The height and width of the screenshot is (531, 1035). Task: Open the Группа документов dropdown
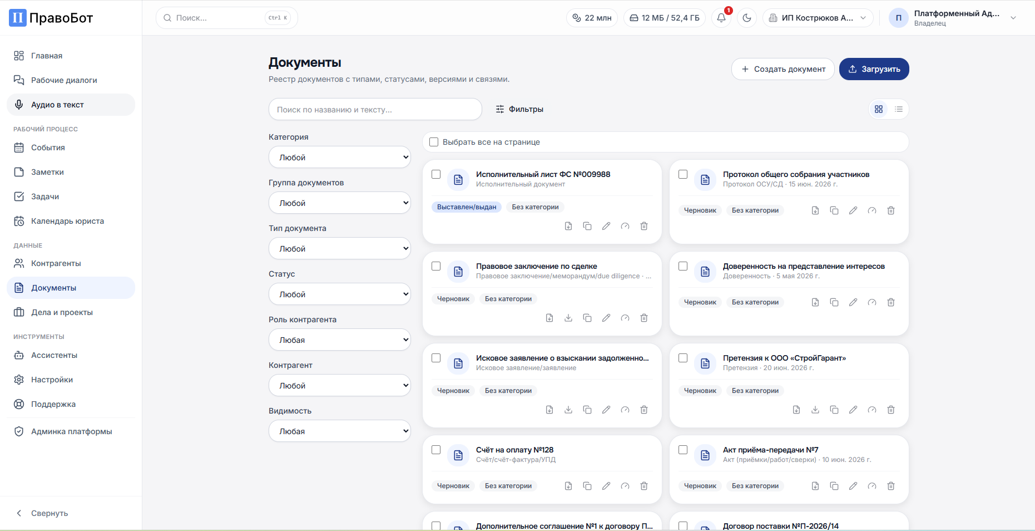click(x=340, y=203)
